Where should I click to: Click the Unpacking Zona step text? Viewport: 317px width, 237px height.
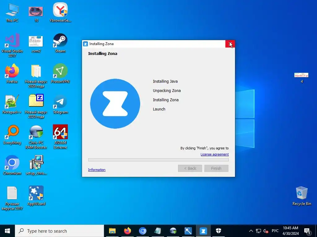(167, 91)
